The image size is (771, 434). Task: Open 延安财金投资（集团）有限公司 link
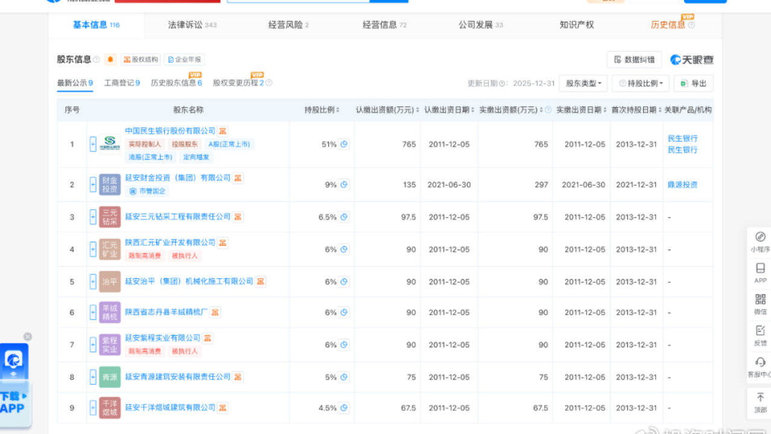click(178, 178)
